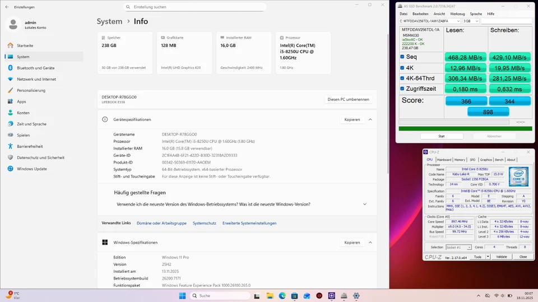Copy Windows specifications with Kopieren
The width and height of the screenshot is (538, 302).
click(x=352, y=242)
